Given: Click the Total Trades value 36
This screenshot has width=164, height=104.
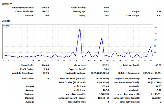Looking at the screenshot, I should tap(47, 79).
